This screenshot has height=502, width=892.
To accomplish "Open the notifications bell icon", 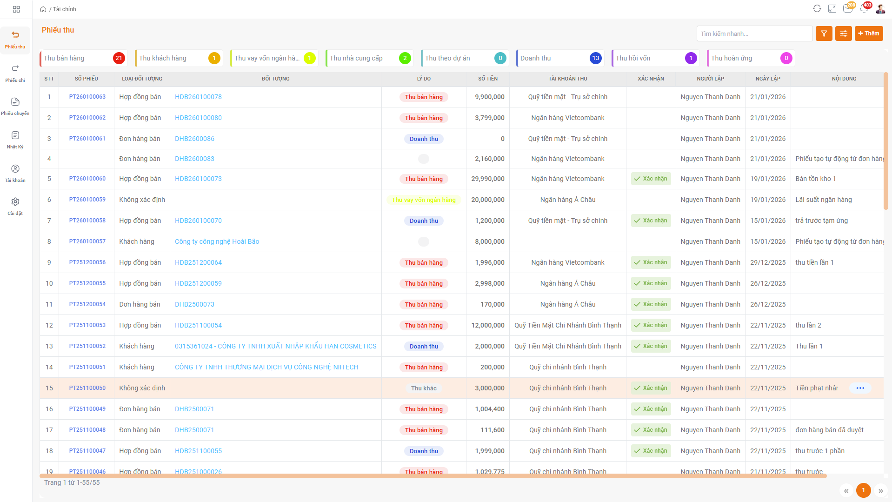I will coord(864,9).
